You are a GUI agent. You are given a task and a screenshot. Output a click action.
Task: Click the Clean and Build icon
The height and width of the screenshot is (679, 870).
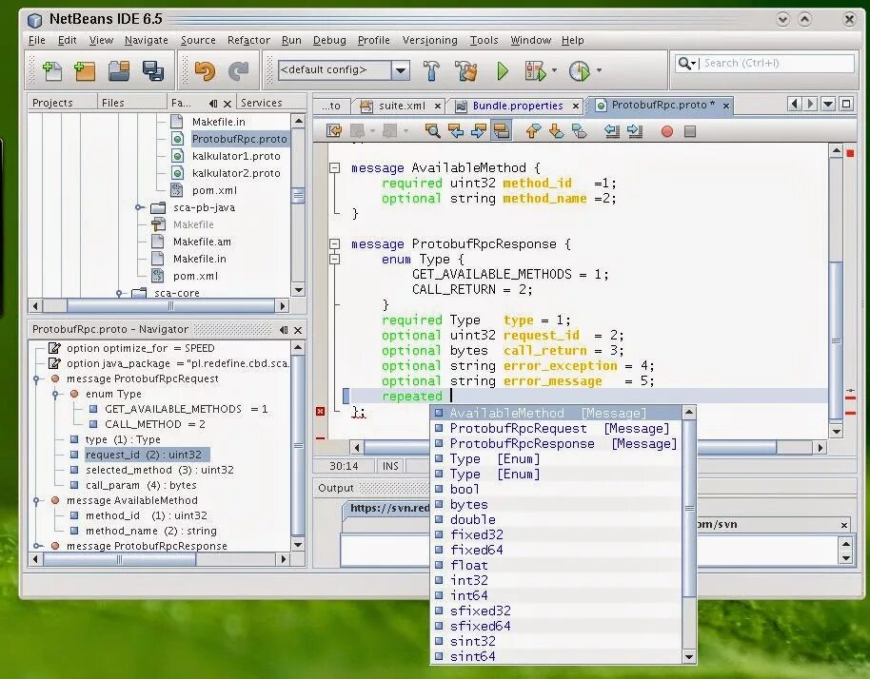[x=465, y=71]
